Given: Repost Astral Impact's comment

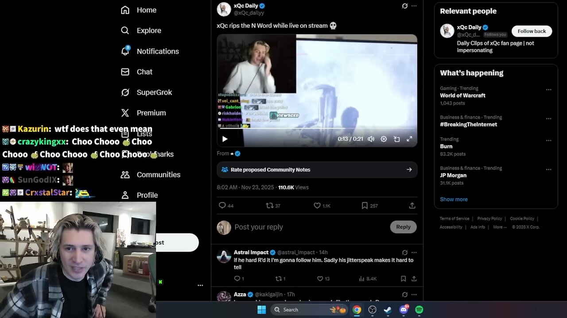Looking at the screenshot, I should pos(280,279).
